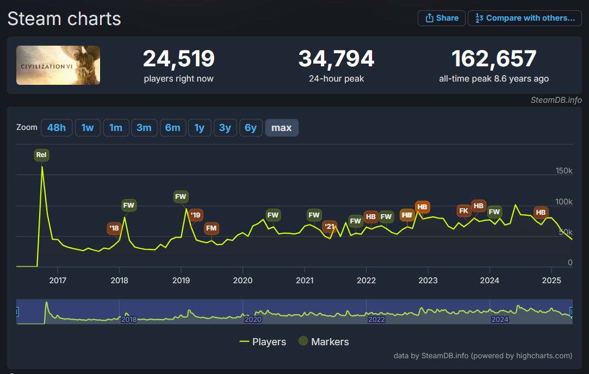
Task: Click the 34,794 24-hour peak stat
Action: (x=336, y=66)
